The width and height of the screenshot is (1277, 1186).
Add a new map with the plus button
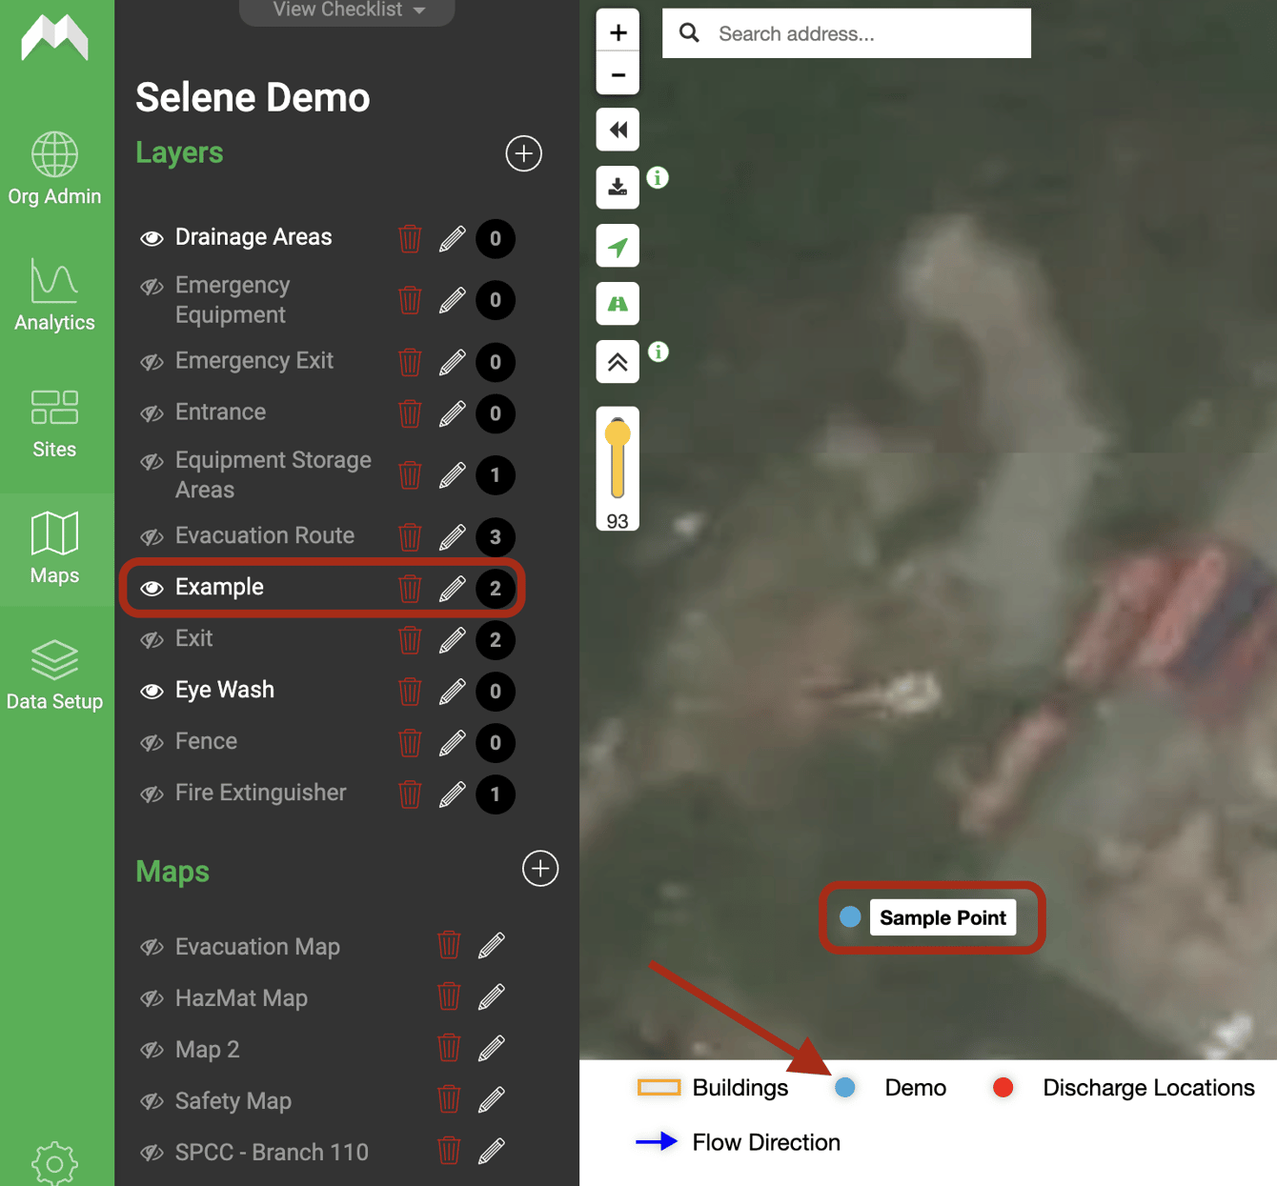pyautogui.click(x=539, y=868)
